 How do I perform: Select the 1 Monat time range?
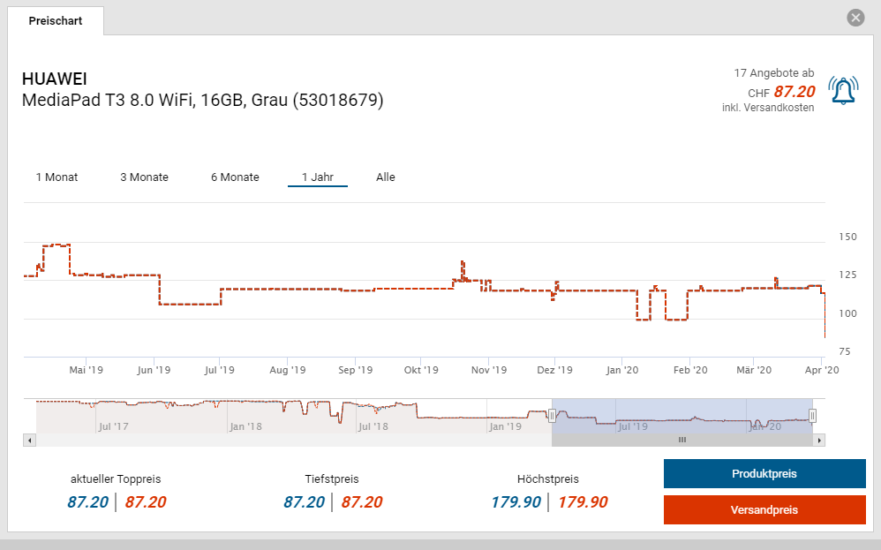[56, 177]
